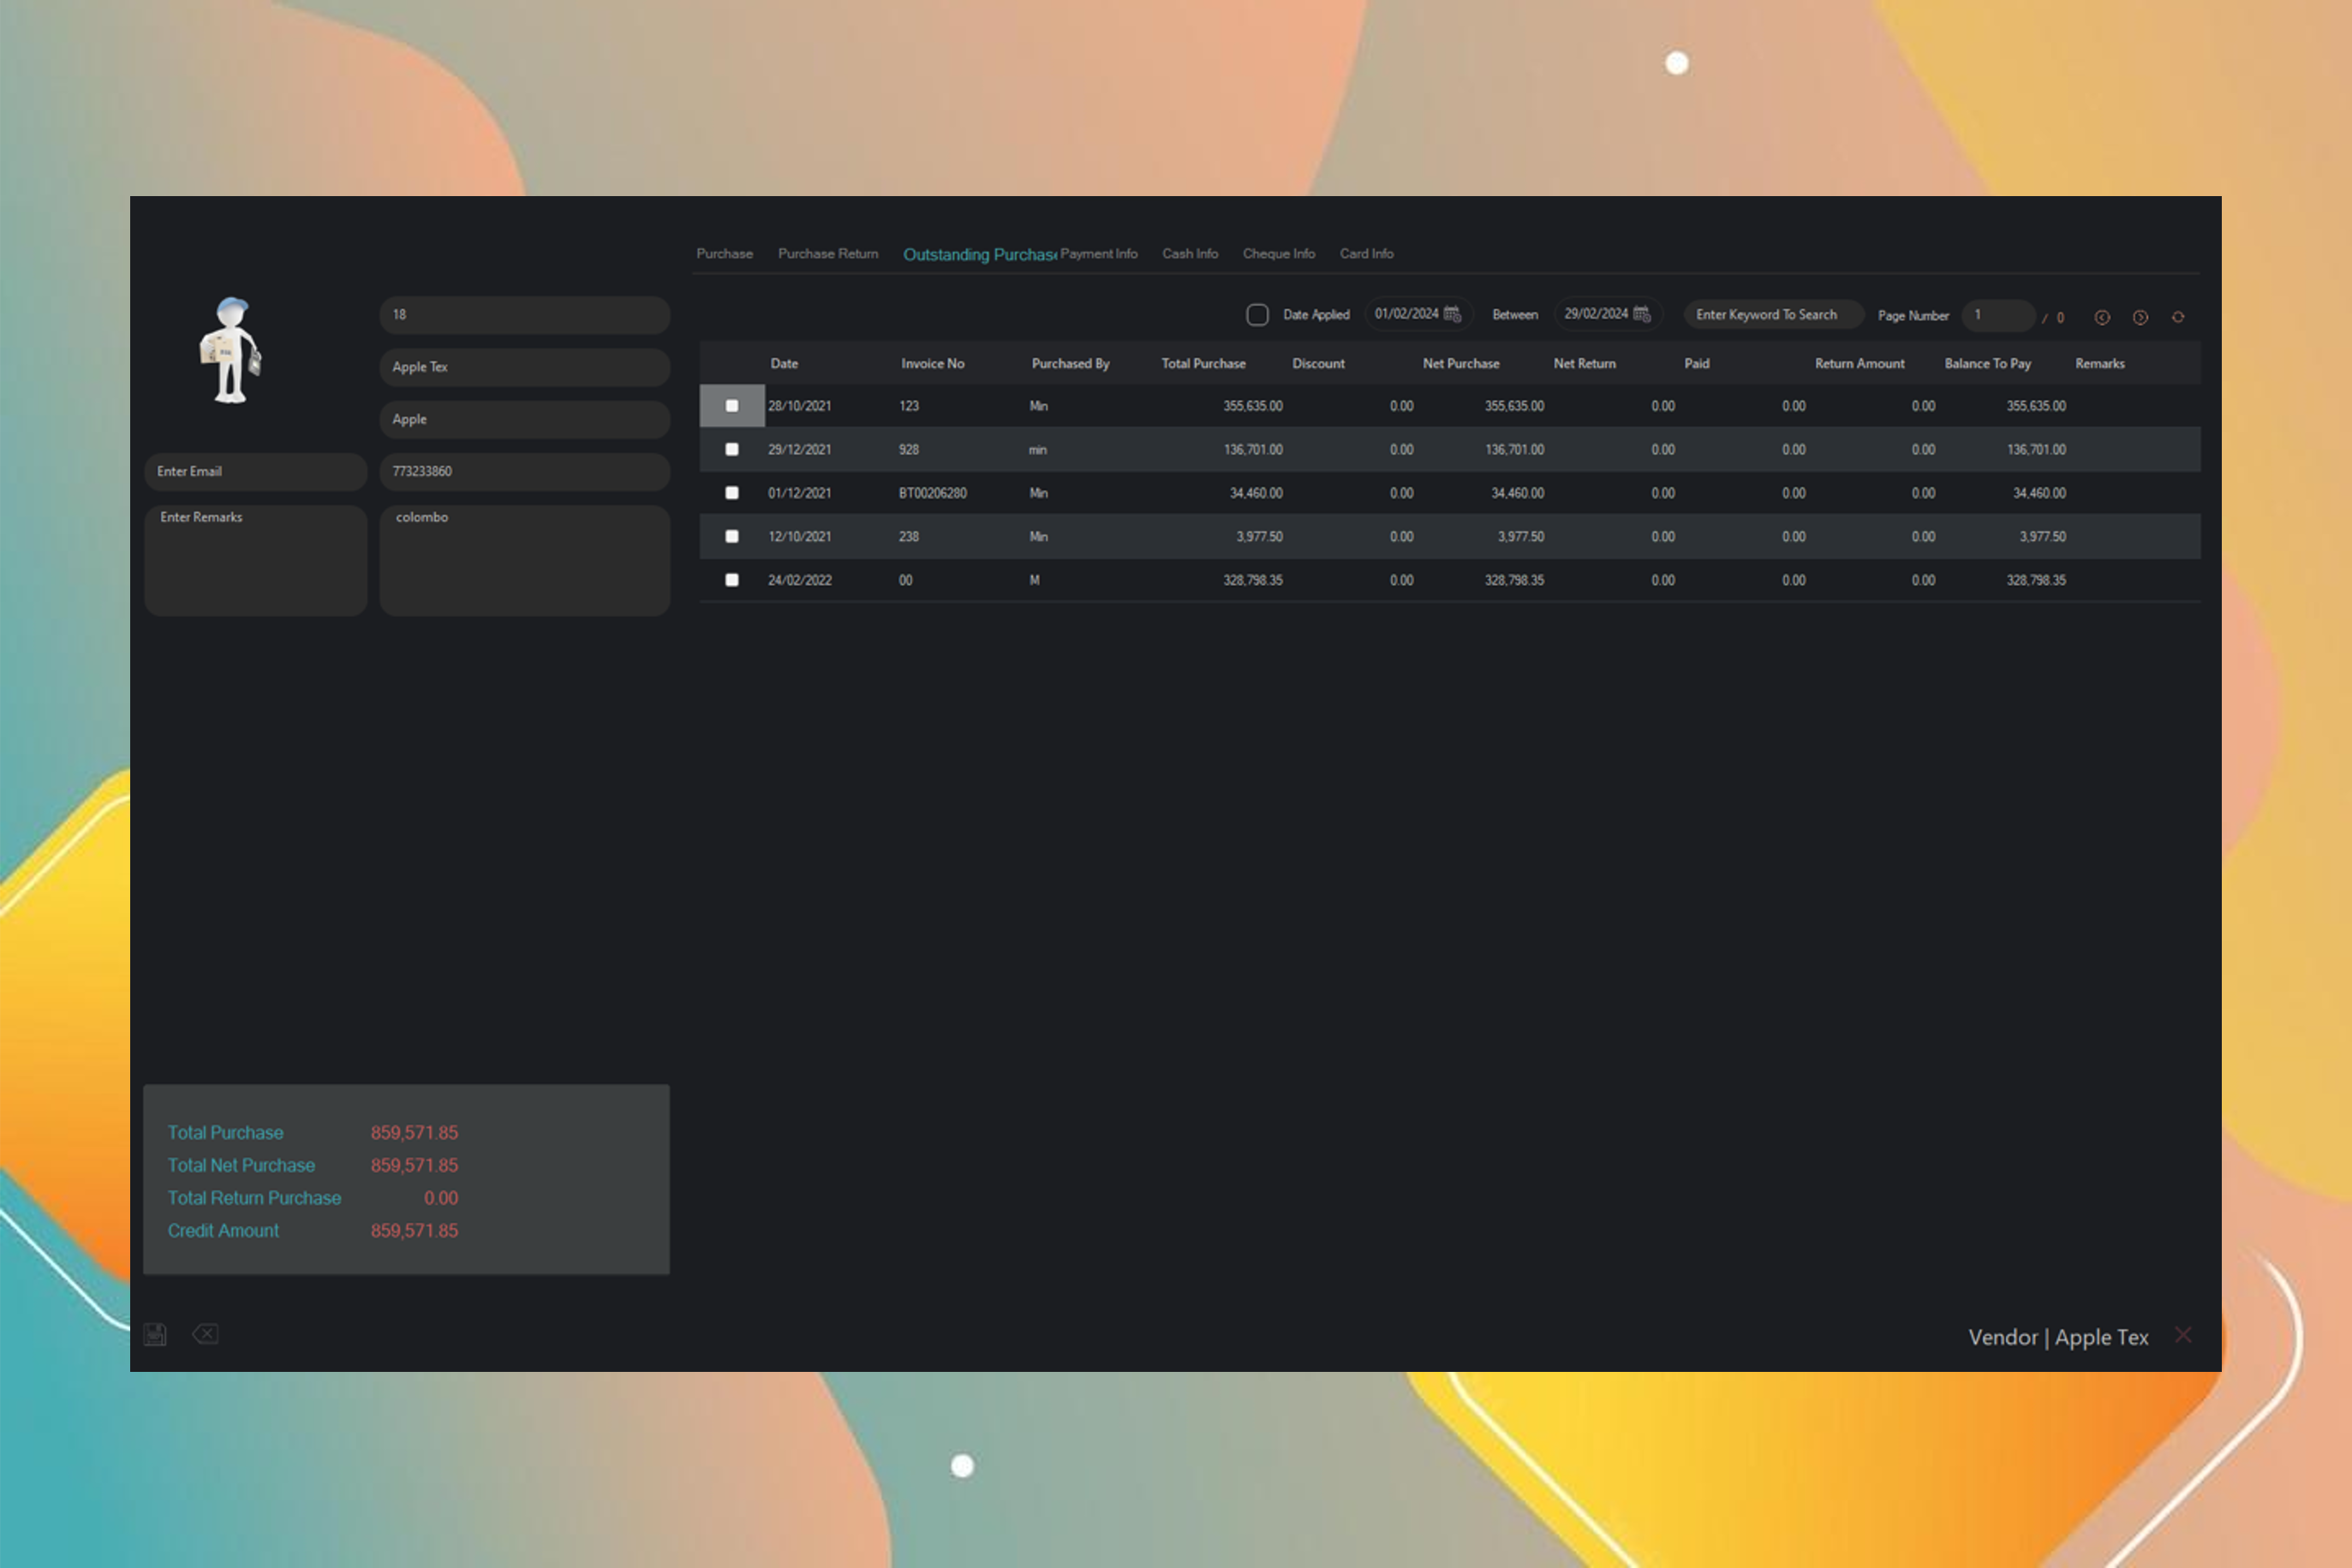Click the vendor delivery man avatar image
This screenshot has width=2352, height=1568.
pyautogui.click(x=231, y=350)
